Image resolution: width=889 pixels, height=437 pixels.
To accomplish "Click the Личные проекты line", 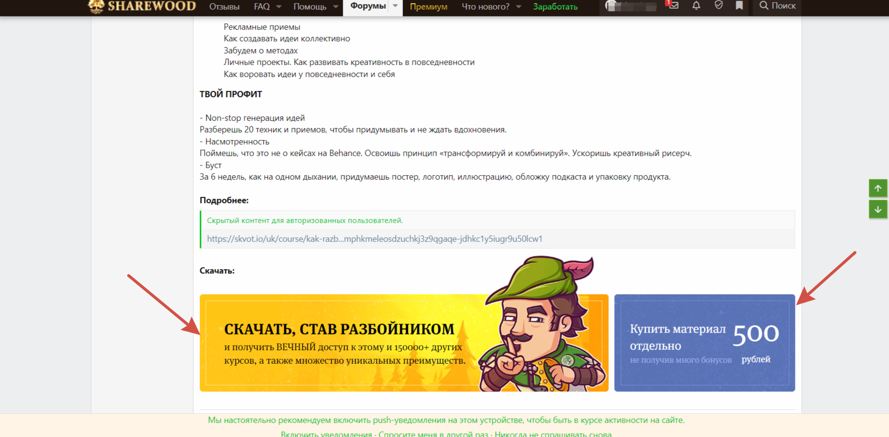I will [349, 62].
